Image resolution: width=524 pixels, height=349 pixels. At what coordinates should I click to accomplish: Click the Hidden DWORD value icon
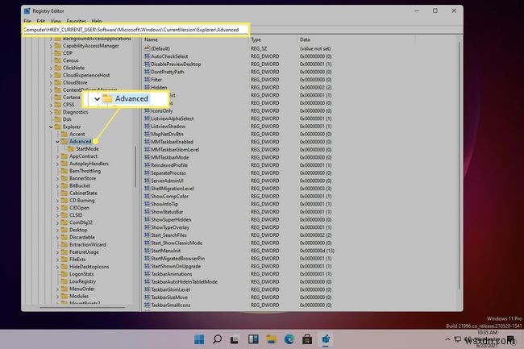(x=147, y=87)
